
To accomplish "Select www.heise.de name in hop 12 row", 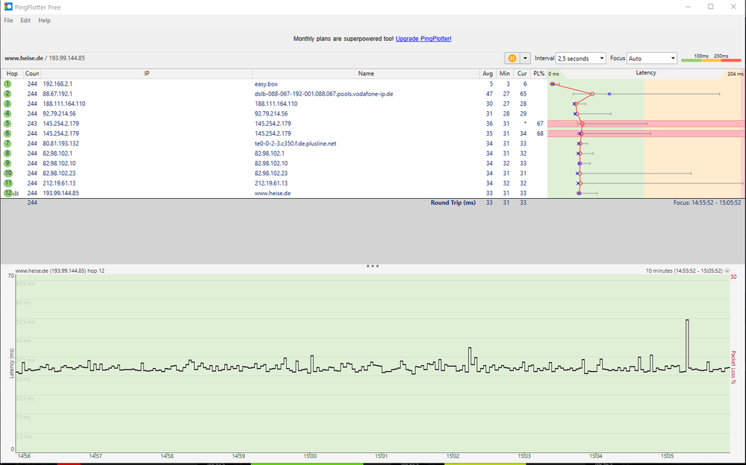I will click(x=273, y=193).
